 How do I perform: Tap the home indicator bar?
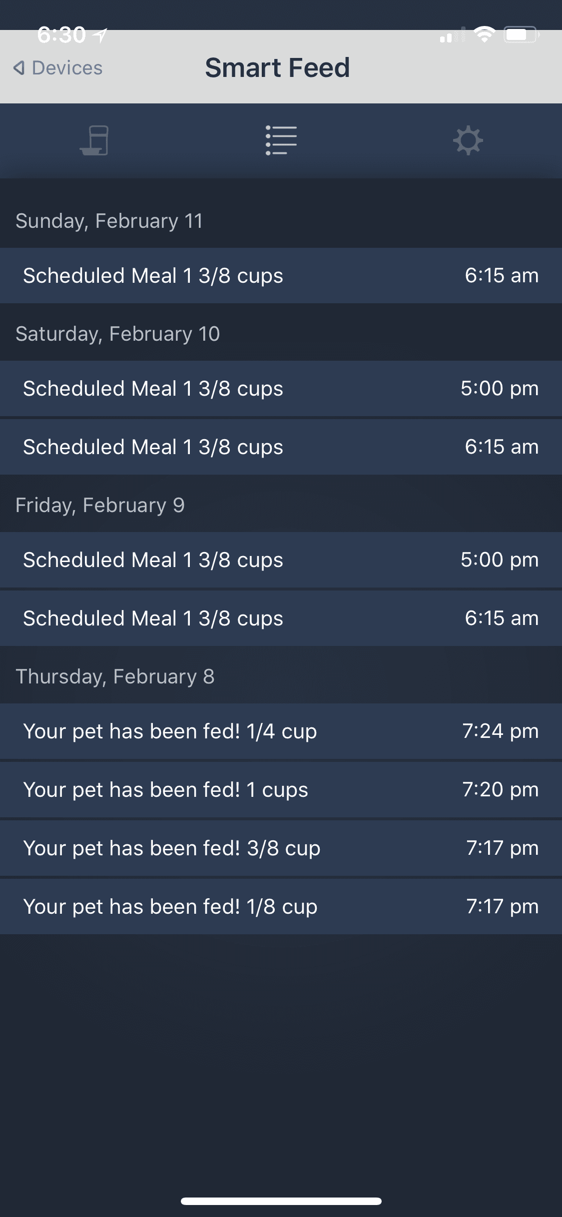pos(281,1201)
